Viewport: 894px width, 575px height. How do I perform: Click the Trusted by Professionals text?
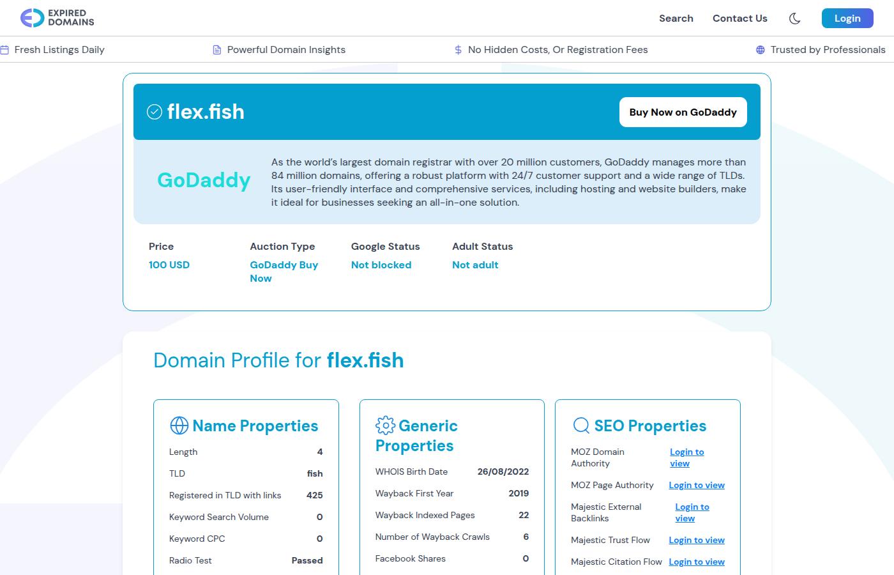pyautogui.click(x=828, y=50)
